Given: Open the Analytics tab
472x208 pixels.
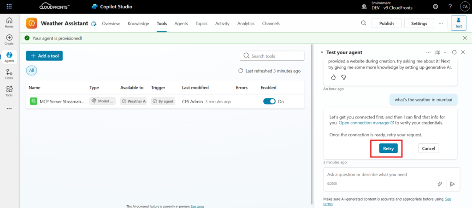Looking at the screenshot, I should pos(246,23).
